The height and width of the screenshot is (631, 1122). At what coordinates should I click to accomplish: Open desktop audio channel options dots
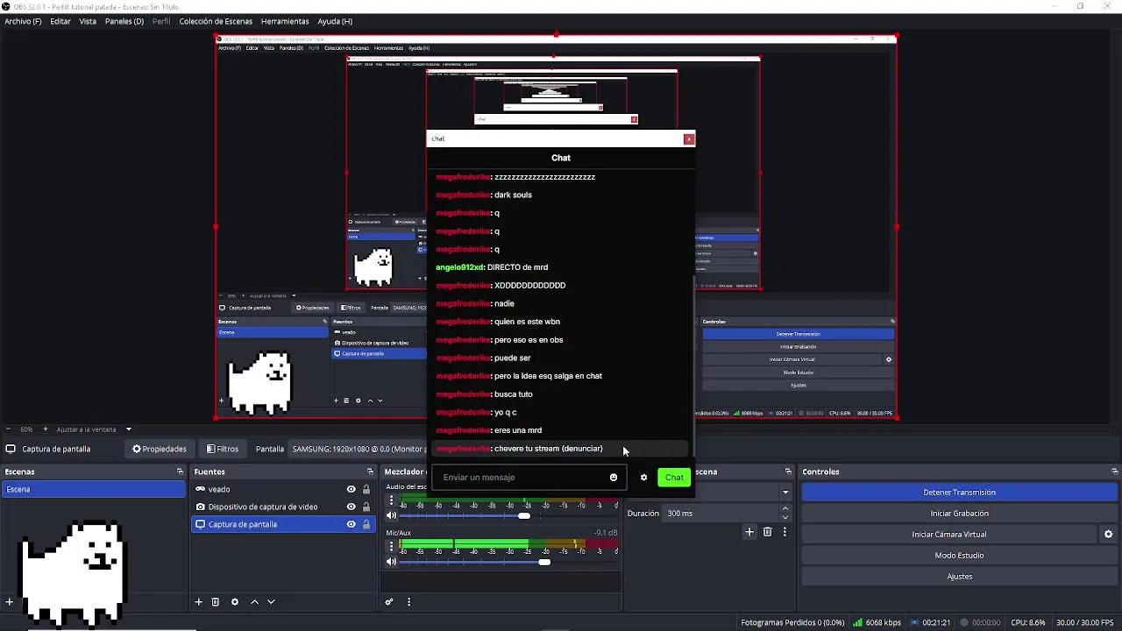(x=391, y=500)
